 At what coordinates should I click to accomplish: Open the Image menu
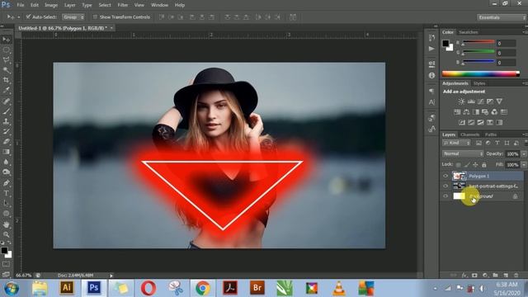51,5
